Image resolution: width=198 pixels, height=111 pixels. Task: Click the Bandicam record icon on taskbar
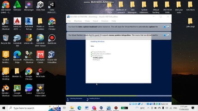click(x=116, y=108)
